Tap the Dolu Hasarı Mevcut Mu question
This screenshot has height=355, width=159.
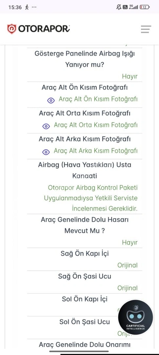click(x=85, y=225)
